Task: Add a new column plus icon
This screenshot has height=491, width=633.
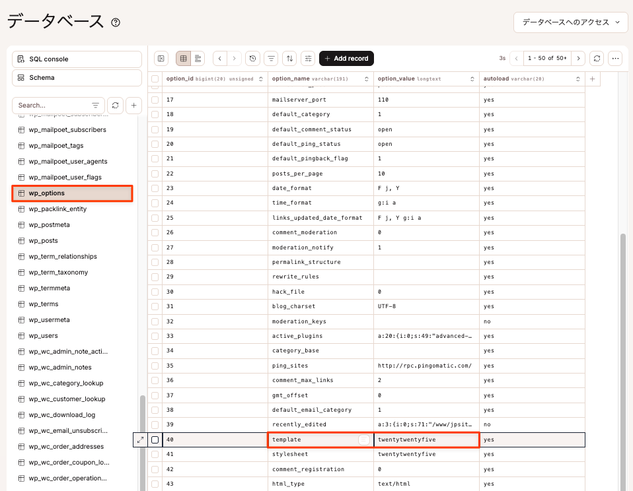Action: tap(592, 79)
